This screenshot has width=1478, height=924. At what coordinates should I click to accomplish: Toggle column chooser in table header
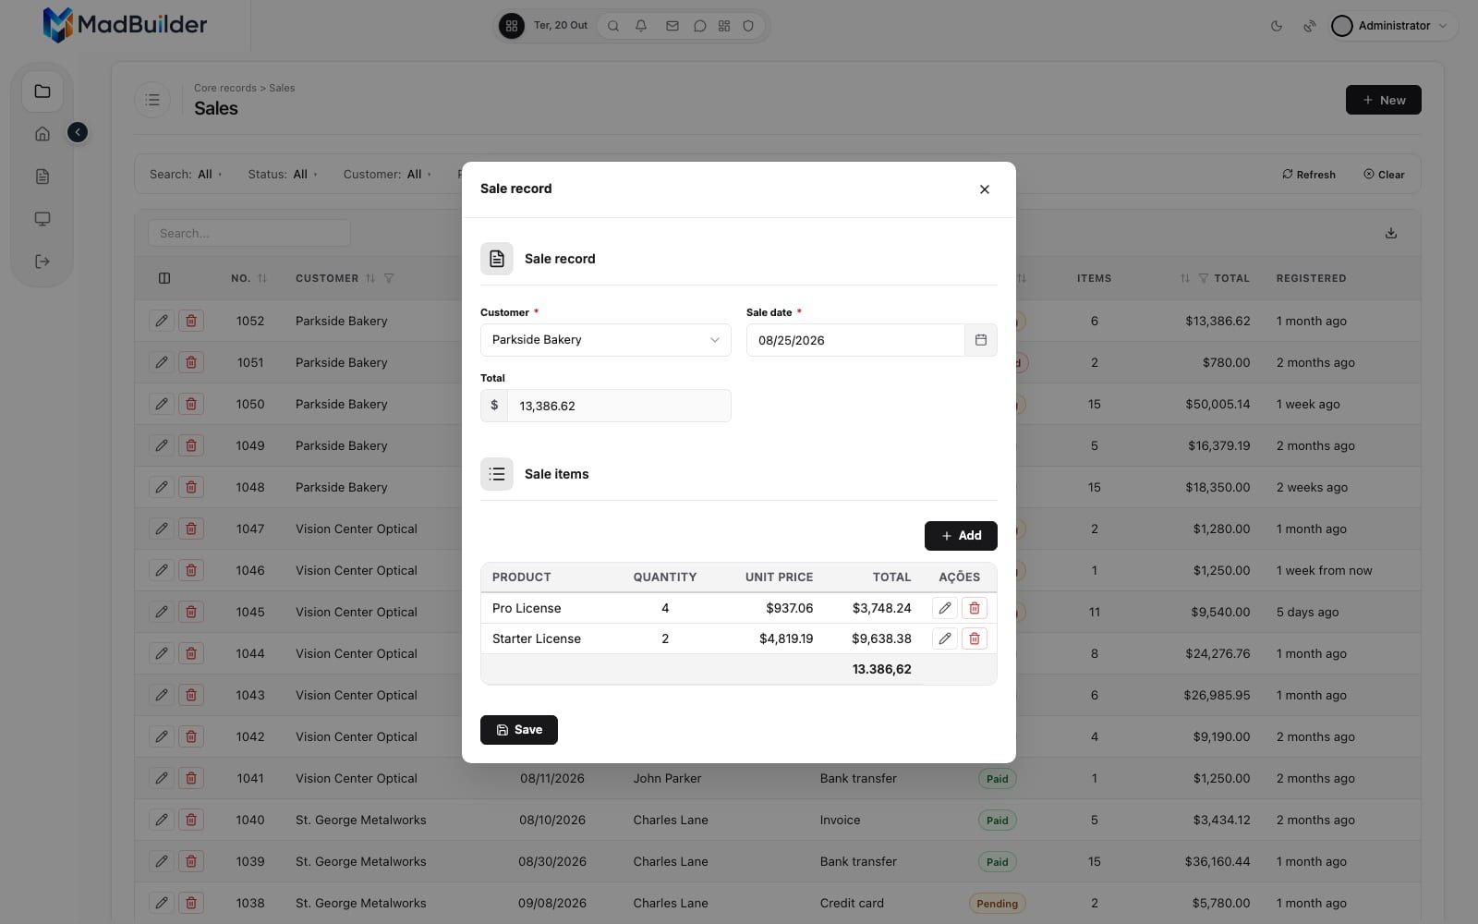coord(164,278)
